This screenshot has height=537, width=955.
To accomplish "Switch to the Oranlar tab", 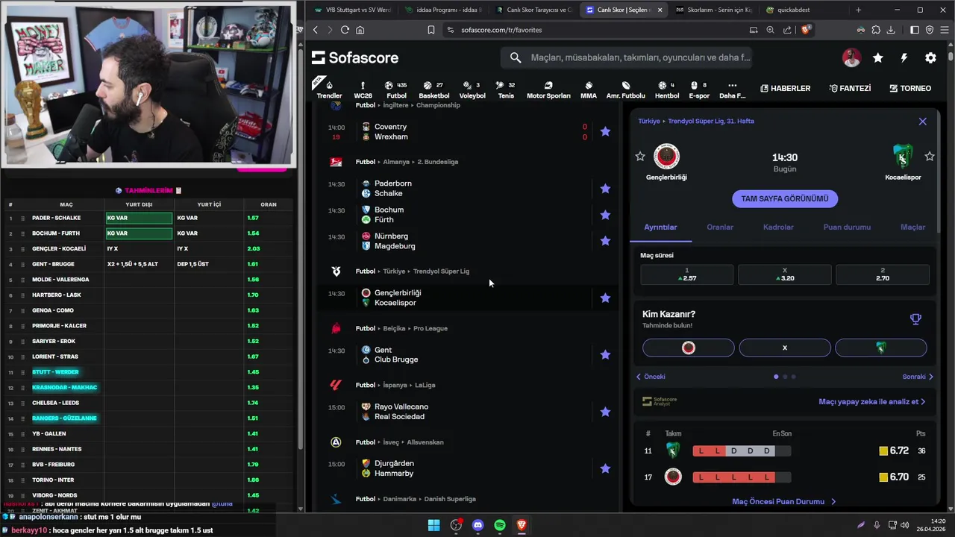I will coord(720,227).
